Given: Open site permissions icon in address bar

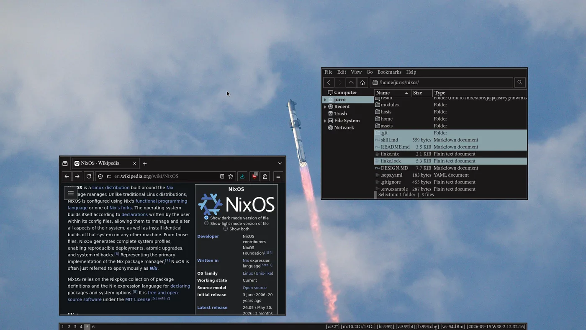Looking at the screenshot, I should click(109, 176).
